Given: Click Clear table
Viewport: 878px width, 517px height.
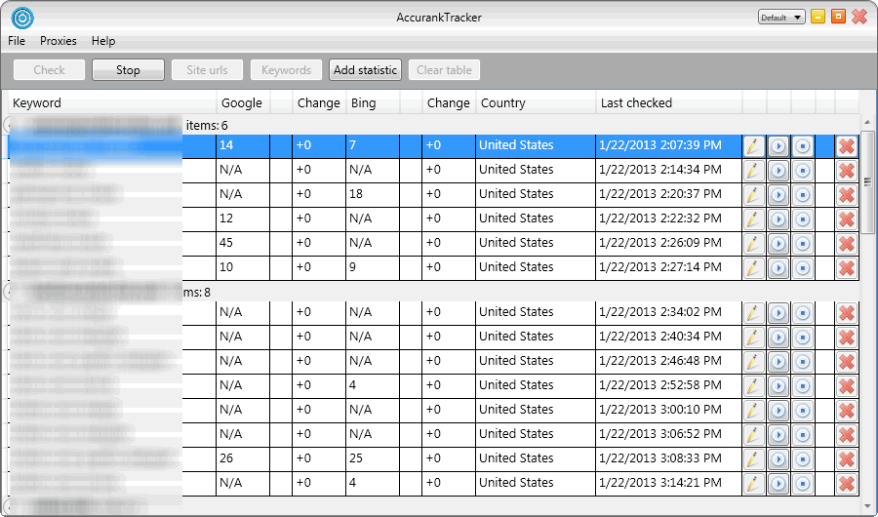Looking at the screenshot, I should [x=445, y=70].
